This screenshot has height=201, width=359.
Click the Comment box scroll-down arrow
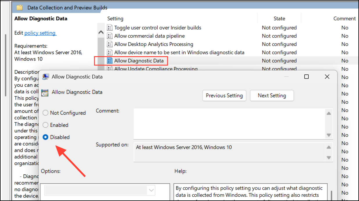click(x=329, y=135)
